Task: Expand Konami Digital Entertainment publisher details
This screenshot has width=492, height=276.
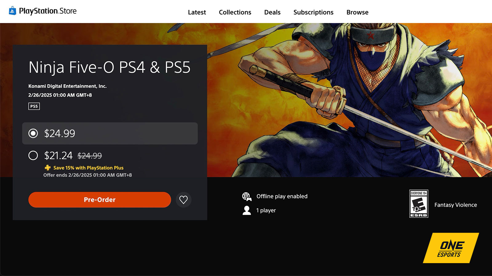Action: pos(67,86)
